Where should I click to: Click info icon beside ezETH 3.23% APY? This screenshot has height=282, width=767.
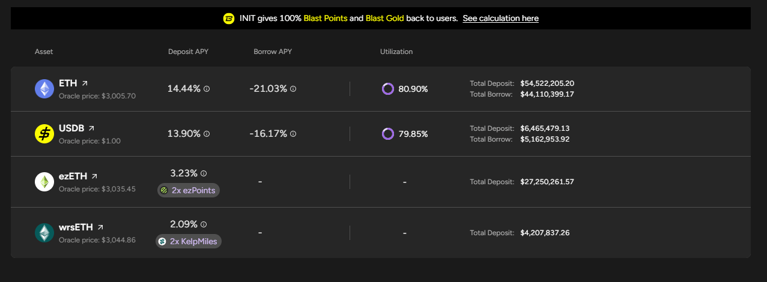click(204, 173)
